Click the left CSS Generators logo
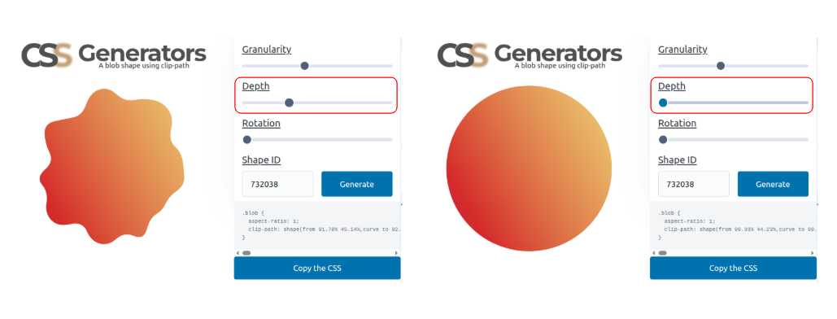This screenshot has width=837, height=319. [x=113, y=55]
